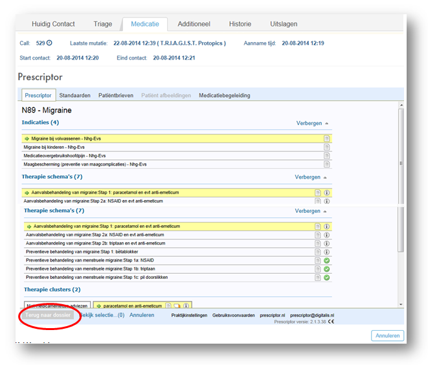Click green check icon of pil doorslikken
428x365 pixels.
(x=326, y=278)
